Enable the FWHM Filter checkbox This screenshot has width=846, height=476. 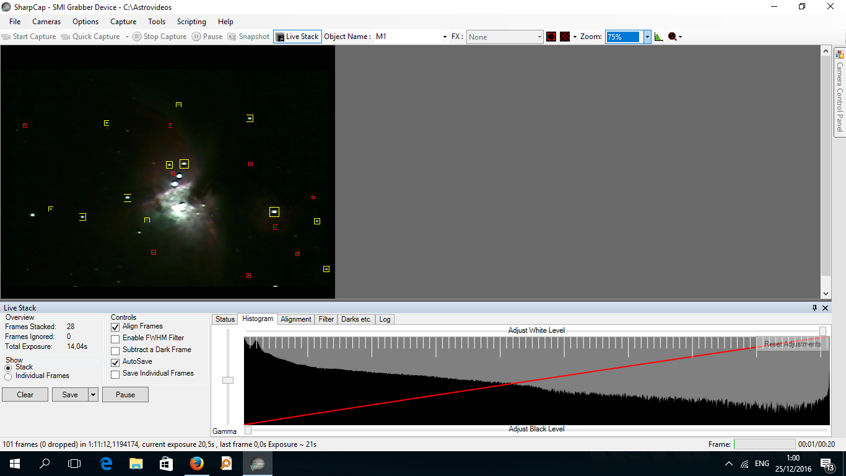click(x=115, y=338)
